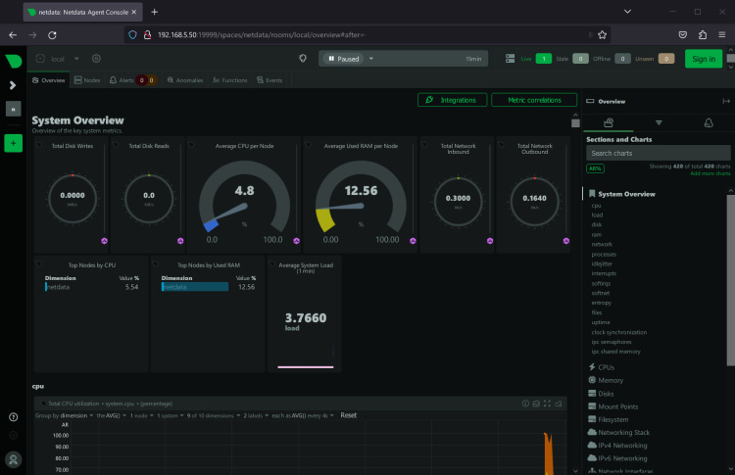Click the Memory section icon
The height and width of the screenshot is (475, 735).
point(592,380)
